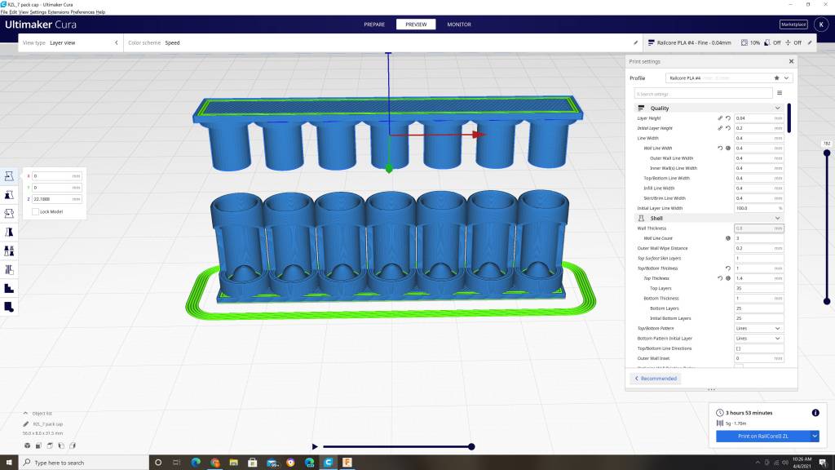Toggle the Lock Model checkbox
835x470 pixels.
coord(35,211)
